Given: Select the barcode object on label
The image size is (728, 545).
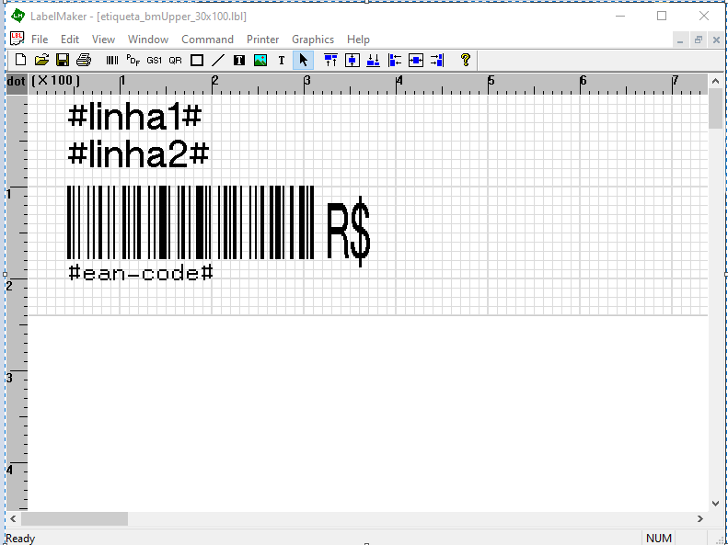Looking at the screenshot, I should tap(191, 222).
